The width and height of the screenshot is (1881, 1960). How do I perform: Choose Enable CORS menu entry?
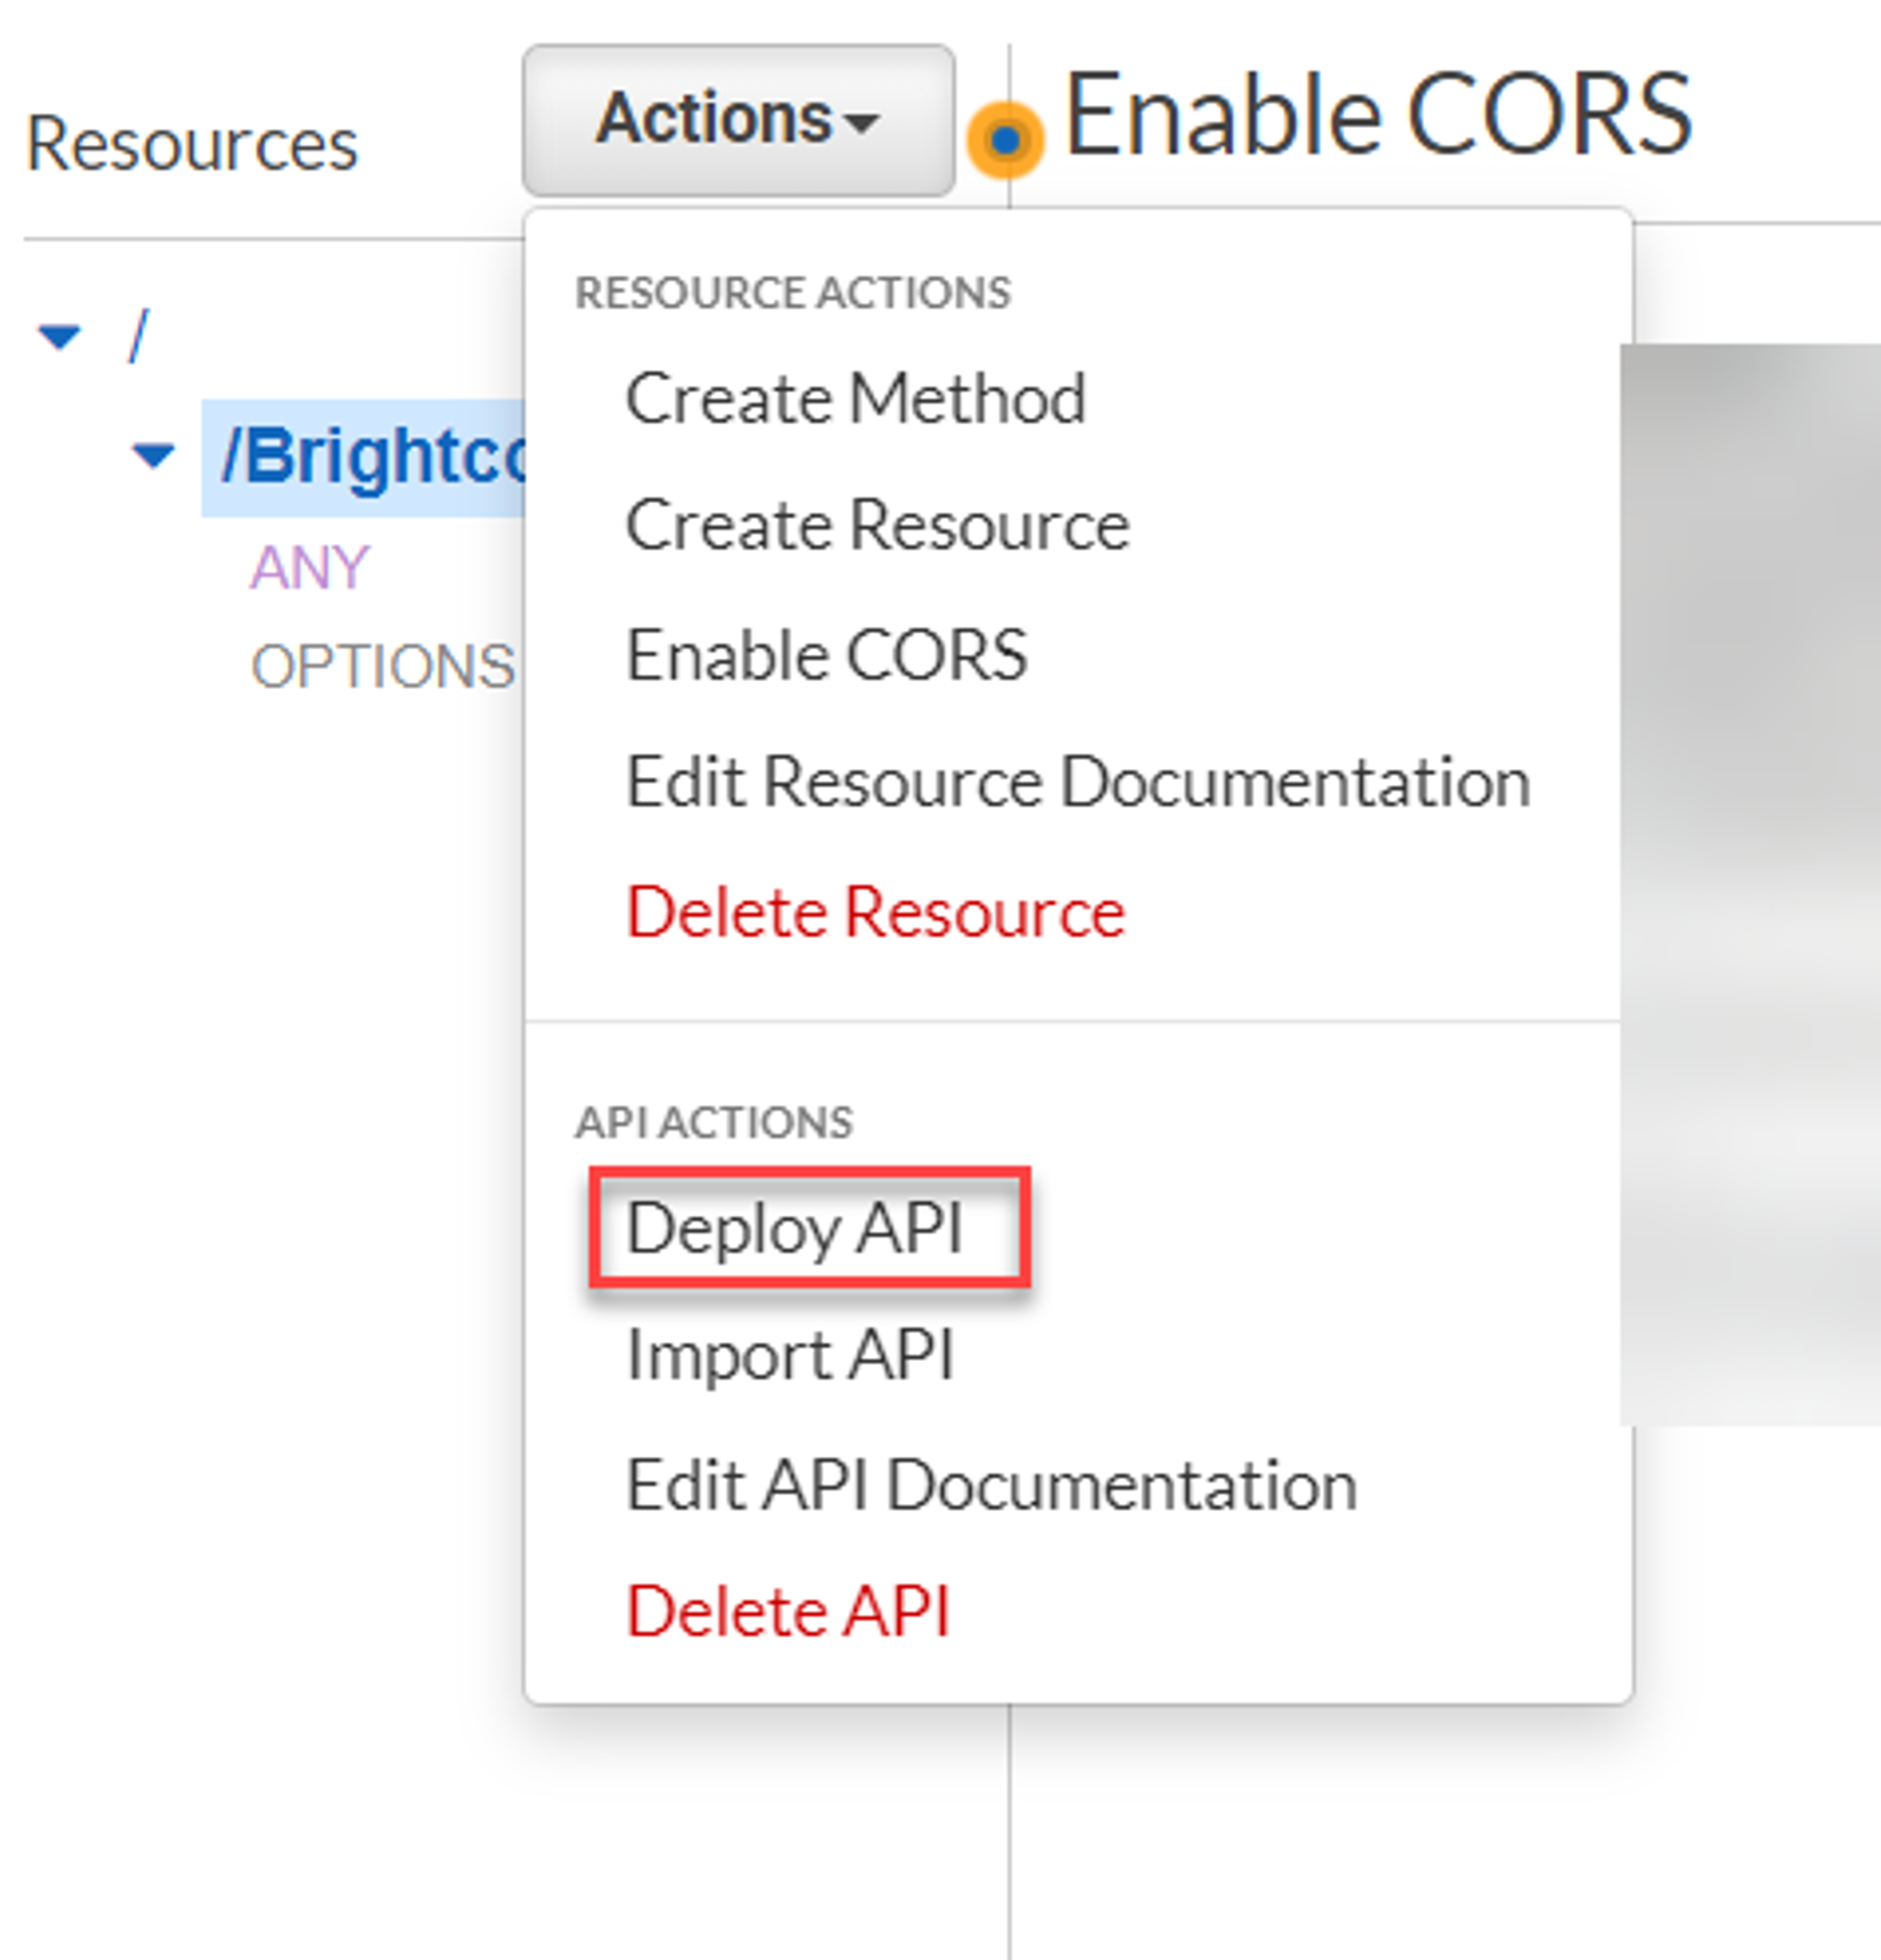click(x=826, y=655)
